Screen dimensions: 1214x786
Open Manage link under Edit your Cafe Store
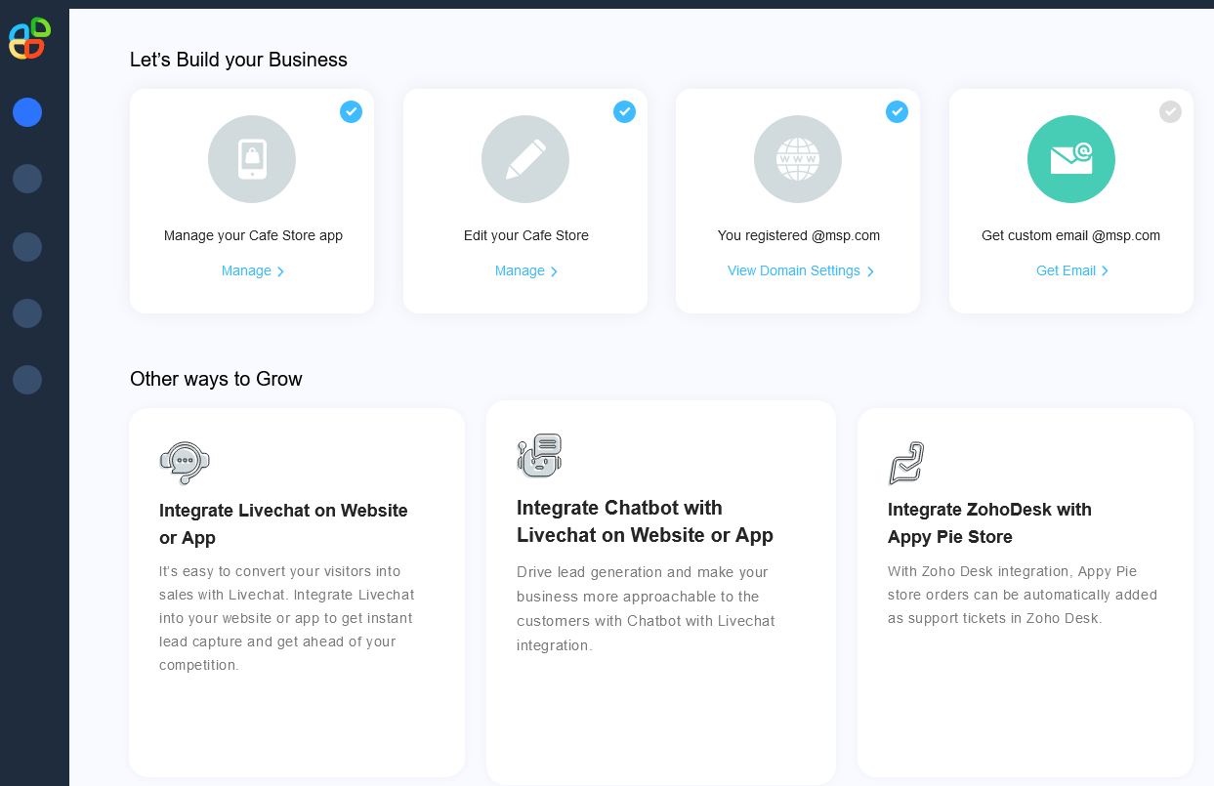coord(520,270)
